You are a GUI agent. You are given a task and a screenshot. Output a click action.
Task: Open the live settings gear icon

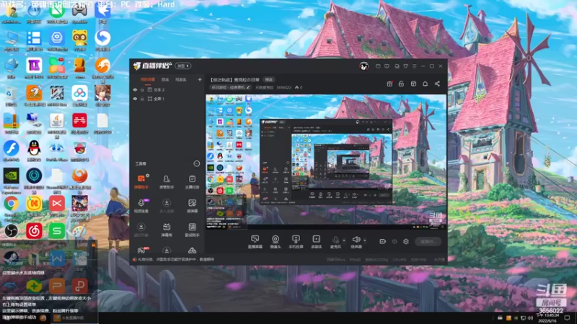point(406,241)
